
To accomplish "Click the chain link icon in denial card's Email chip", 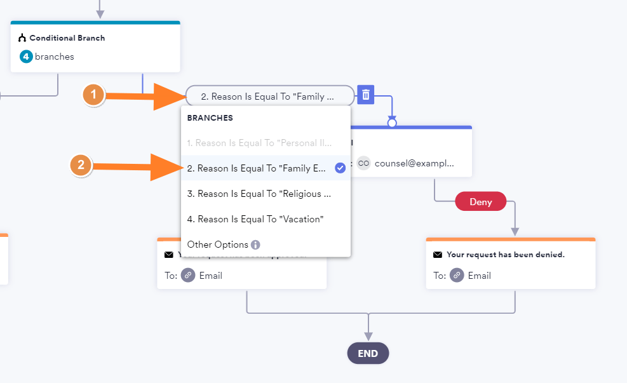I will tap(457, 275).
